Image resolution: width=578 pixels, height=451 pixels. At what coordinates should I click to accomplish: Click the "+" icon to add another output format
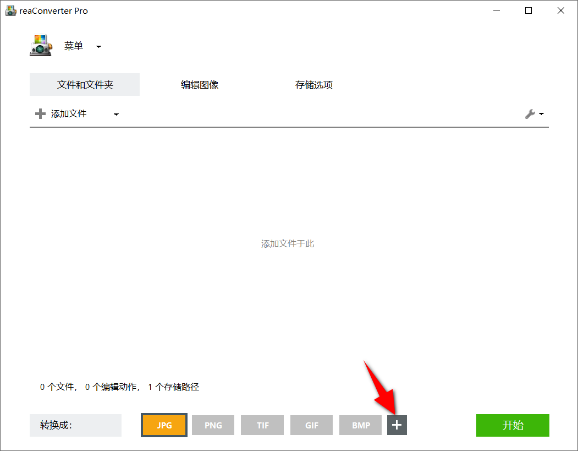[x=397, y=425]
